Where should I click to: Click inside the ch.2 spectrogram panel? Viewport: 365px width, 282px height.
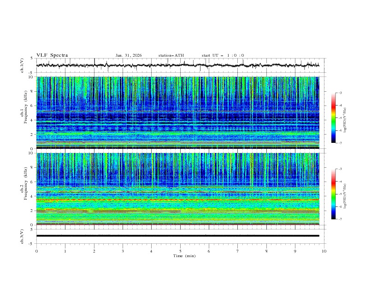pos(178,189)
